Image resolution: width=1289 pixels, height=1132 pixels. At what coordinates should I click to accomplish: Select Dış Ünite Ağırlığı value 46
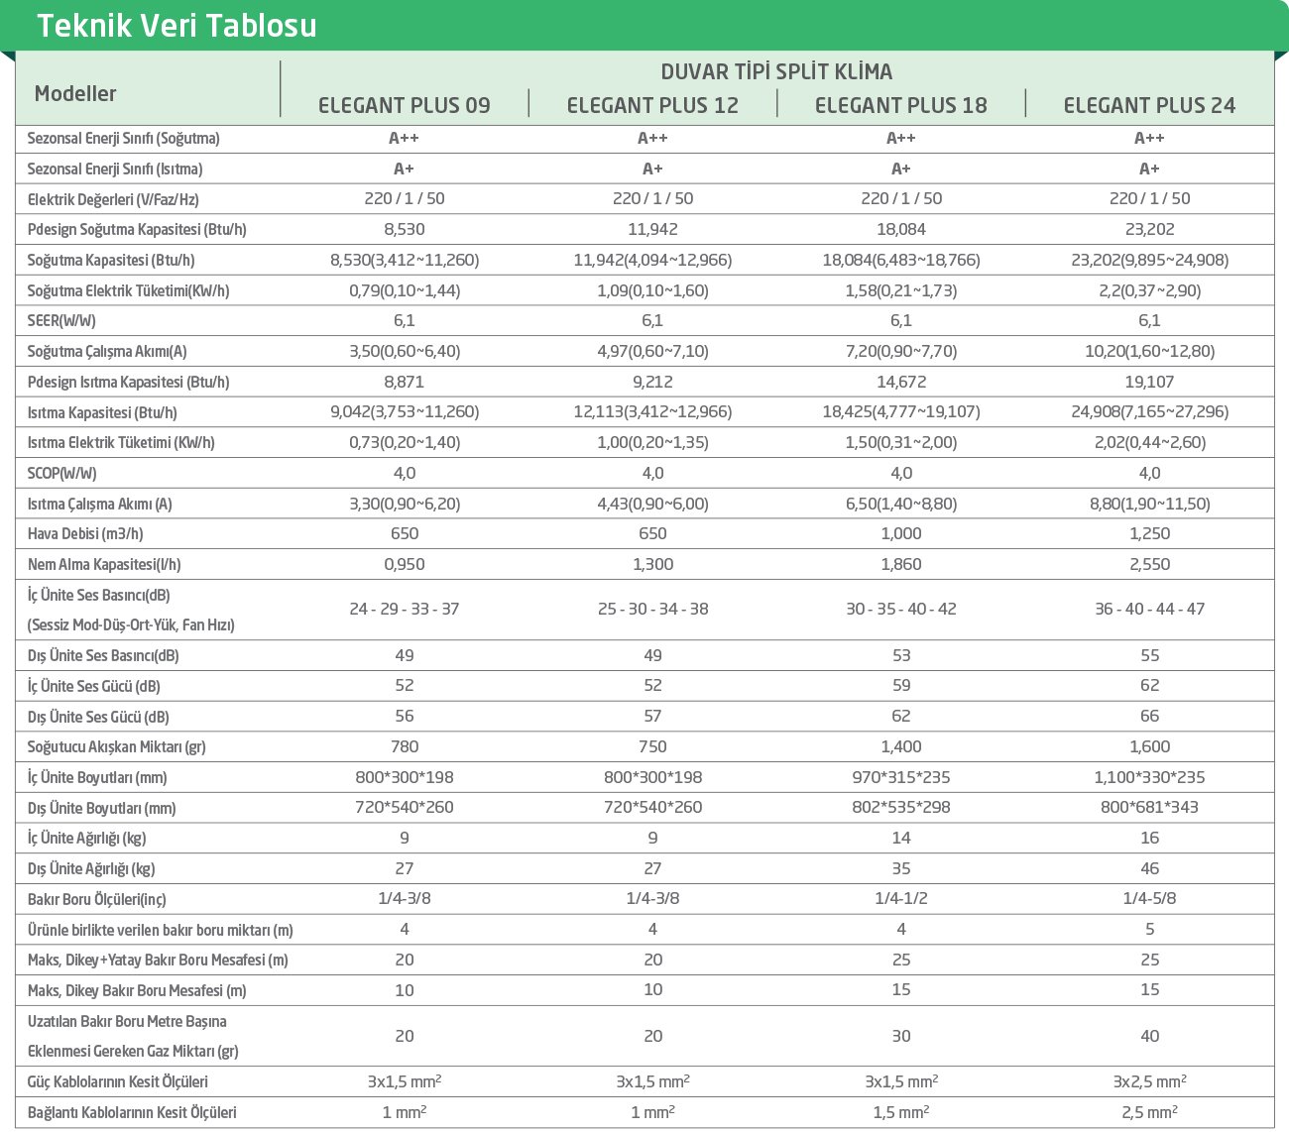coord(1150,868)
